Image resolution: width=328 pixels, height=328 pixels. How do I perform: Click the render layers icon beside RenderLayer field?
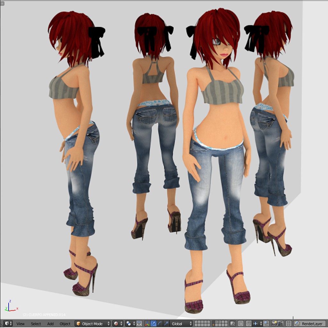point(297,324)
